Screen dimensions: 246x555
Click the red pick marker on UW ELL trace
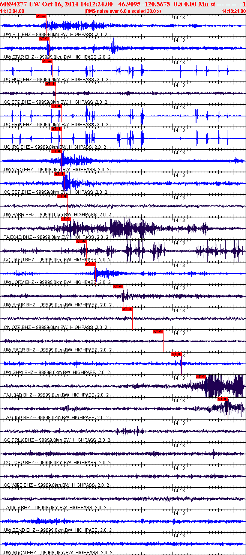coord(41,16)
